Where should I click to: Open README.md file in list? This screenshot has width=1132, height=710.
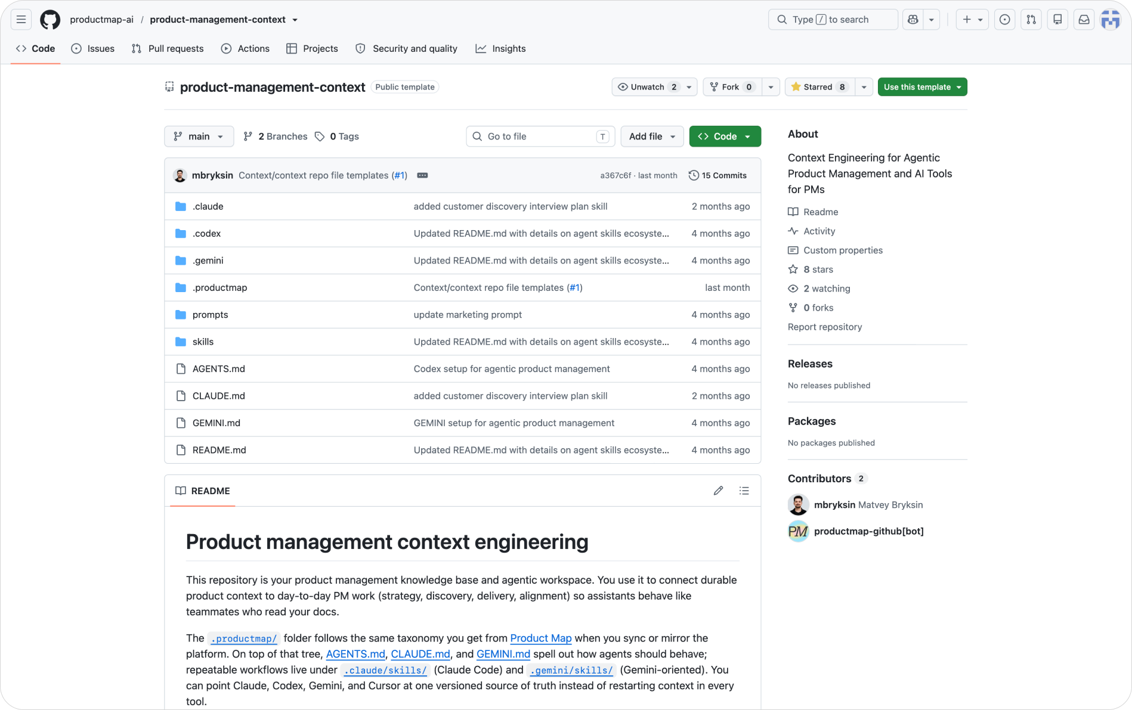click(x=219, y=450)
